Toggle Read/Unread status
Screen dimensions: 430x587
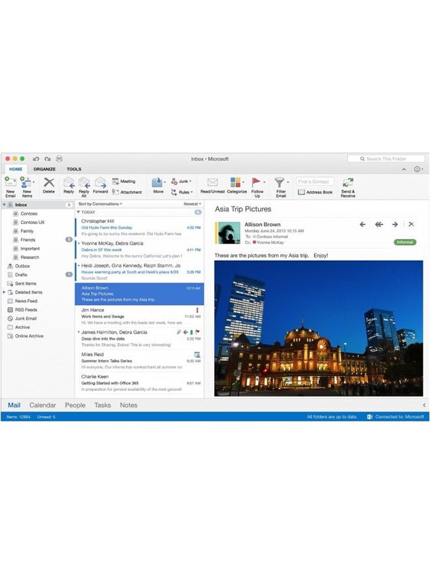pos(212,185)
